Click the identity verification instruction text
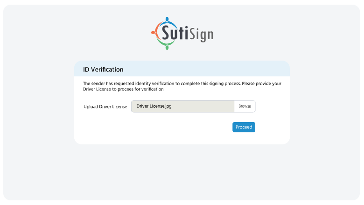Screen dimensions: 364x205 pos(182,86)
